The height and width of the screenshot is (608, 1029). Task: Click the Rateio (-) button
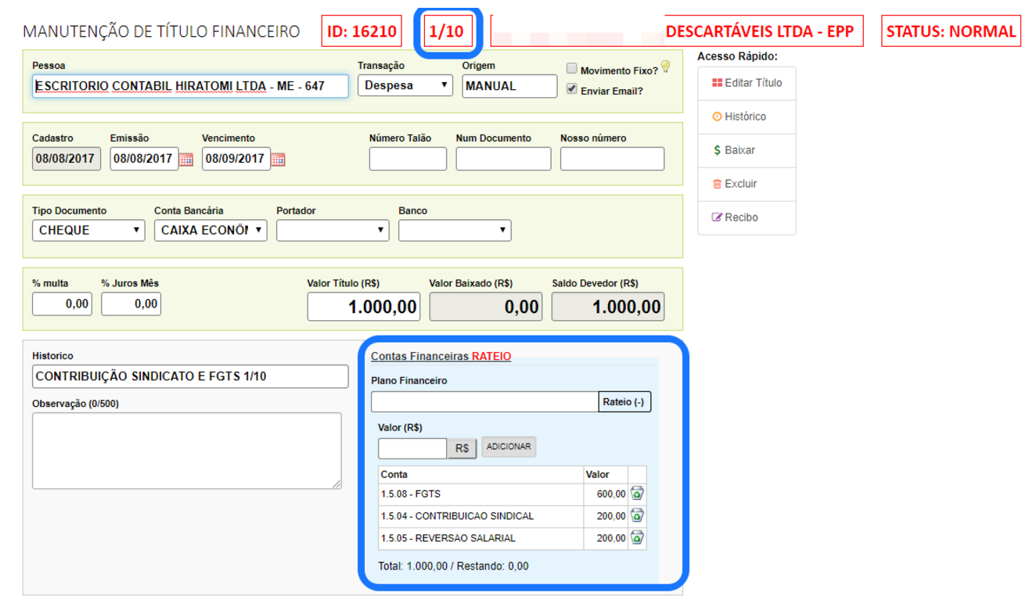624,402
